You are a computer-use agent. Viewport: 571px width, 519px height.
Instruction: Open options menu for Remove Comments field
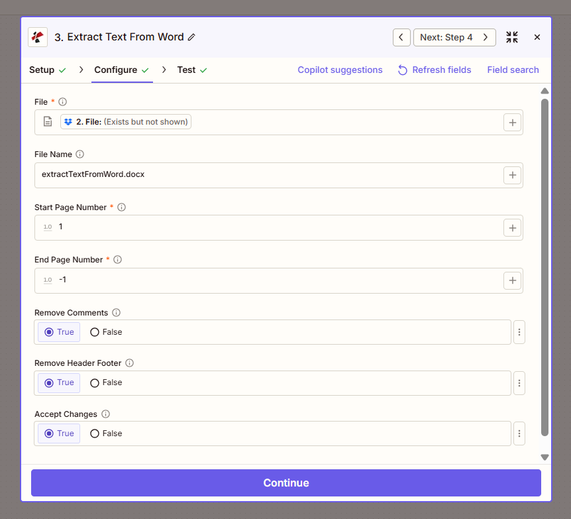coord(519,332)
